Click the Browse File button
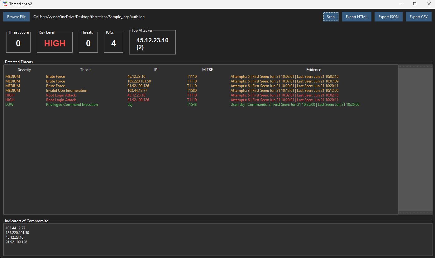435x258 pixels. 16,17
